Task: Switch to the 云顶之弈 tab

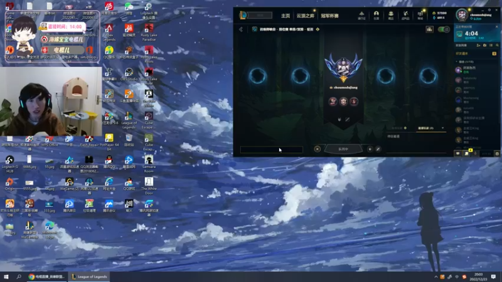Action: click(305, 16)
